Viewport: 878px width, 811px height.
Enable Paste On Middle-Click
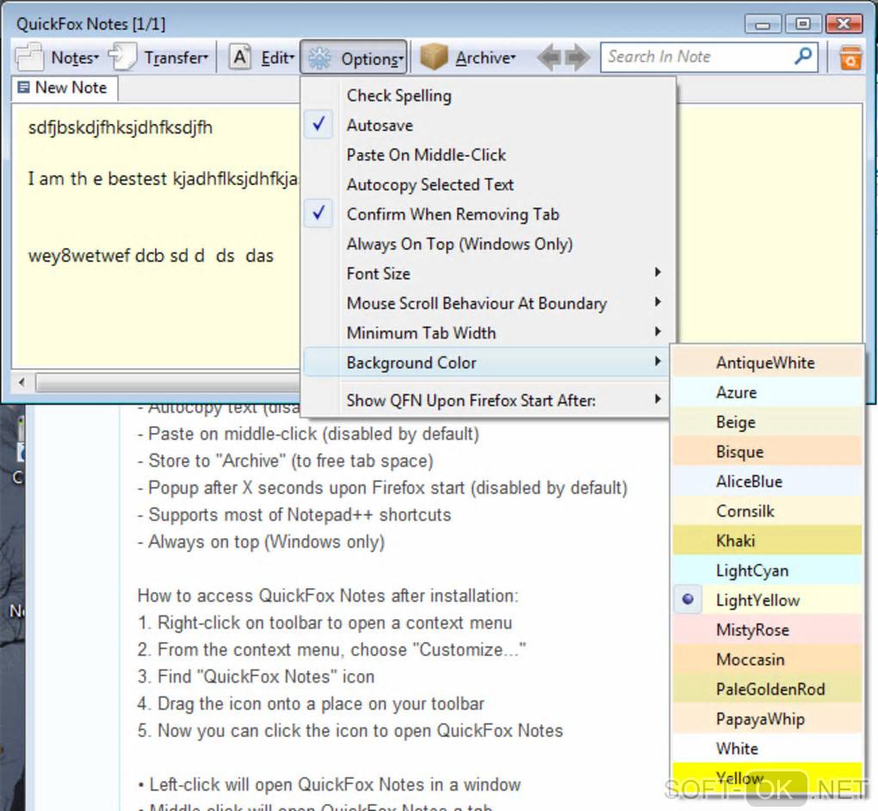coord(488,155)
